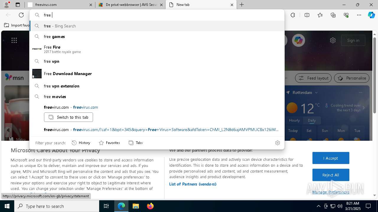Pick the Free Download Manager suggestion
Image resolution: width=378 pixels, height=212 pixels.
[157, 74]
